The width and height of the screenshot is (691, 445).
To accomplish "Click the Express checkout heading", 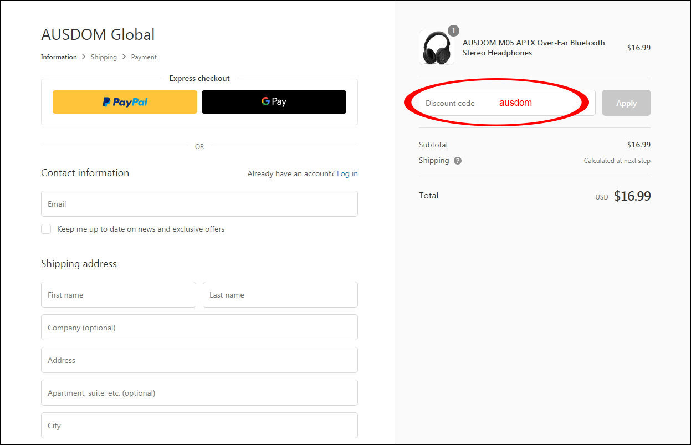I will coord(199,79).
